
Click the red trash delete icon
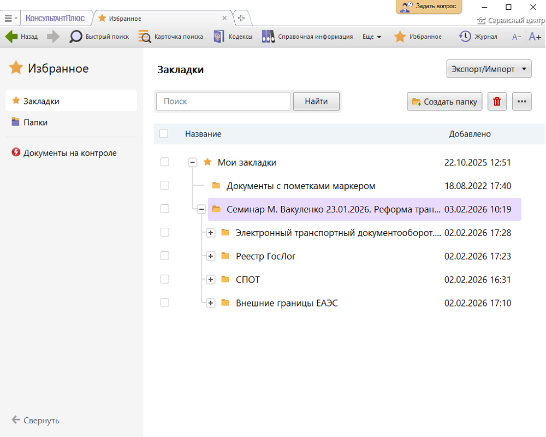tap(497, 102)
